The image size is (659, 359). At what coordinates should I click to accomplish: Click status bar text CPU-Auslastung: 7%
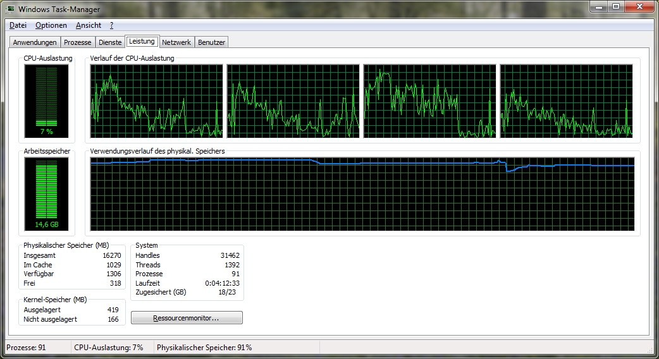108,348
